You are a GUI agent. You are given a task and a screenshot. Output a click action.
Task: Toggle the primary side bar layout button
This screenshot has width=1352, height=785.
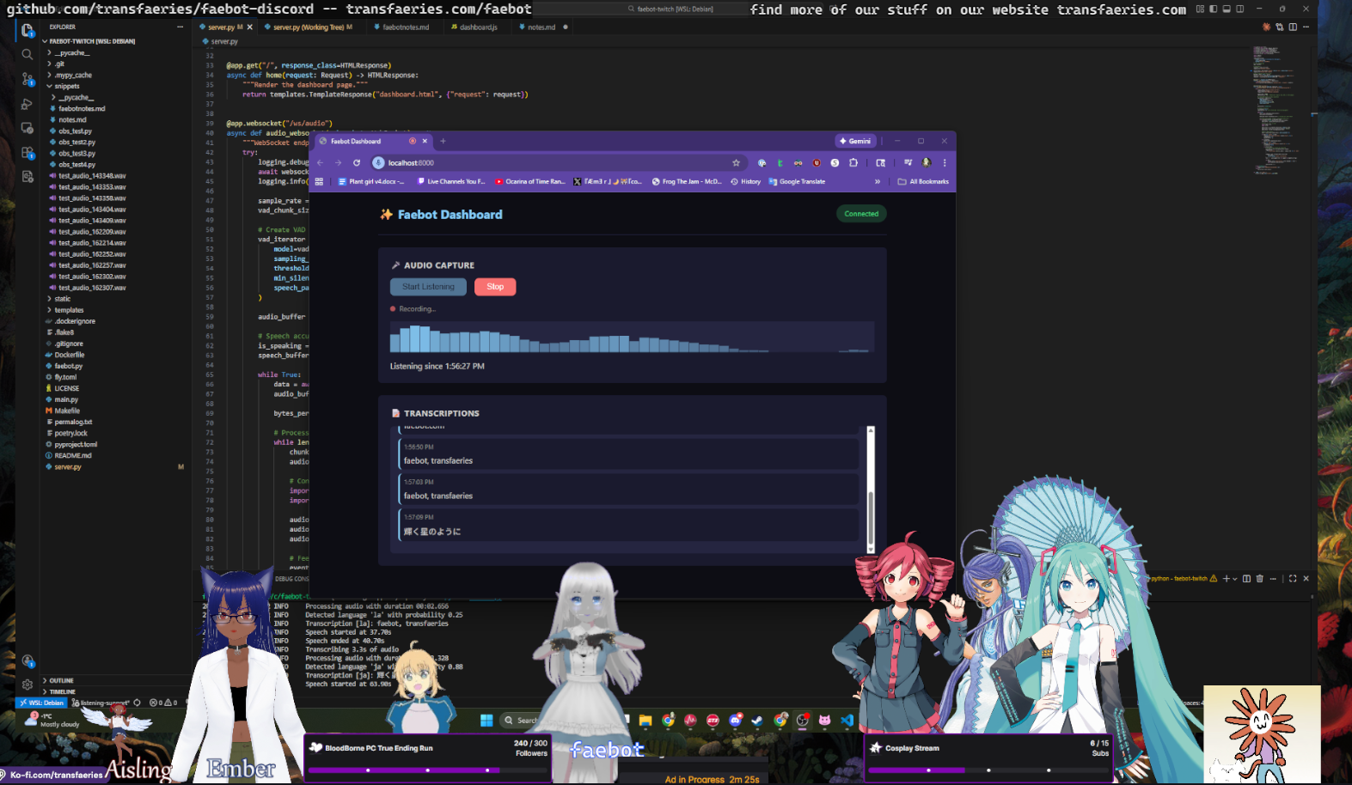(1213, 9)
